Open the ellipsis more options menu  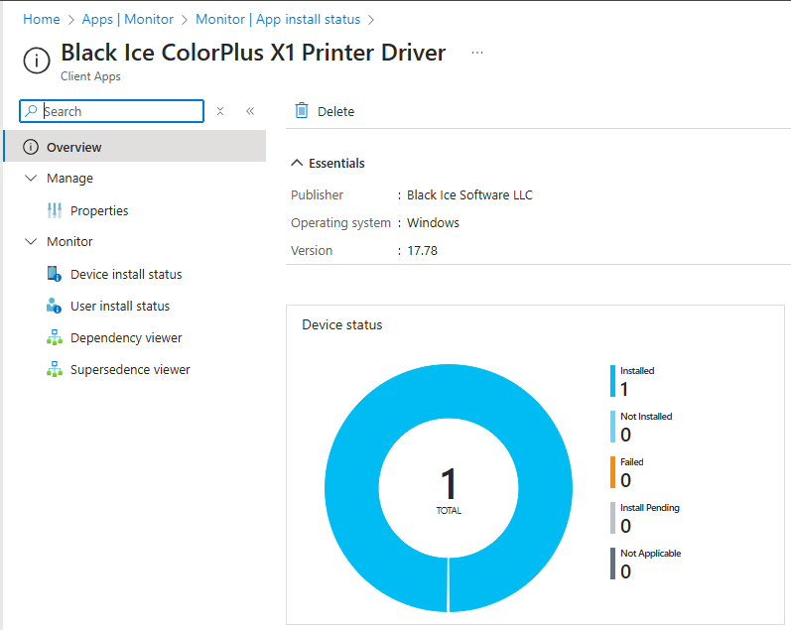(x=477, y=53)
